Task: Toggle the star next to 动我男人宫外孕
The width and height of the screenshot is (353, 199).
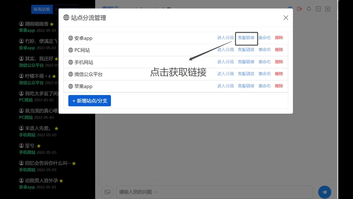Action: pyautogui.click(x=61, y=180)
